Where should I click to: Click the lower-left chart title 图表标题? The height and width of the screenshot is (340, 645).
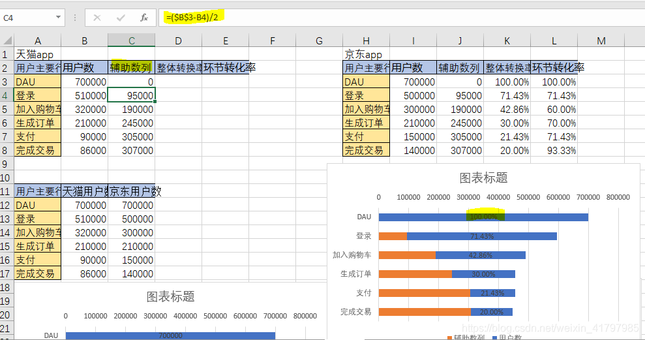pyautogui.click(x=170, y=296)
